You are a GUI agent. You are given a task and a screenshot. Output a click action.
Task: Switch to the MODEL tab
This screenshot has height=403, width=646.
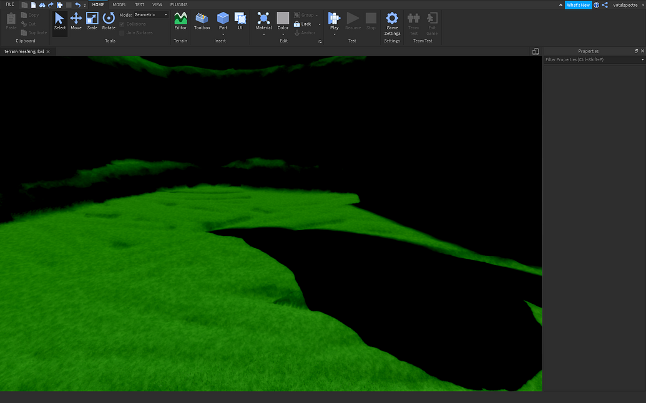[119, 4]
